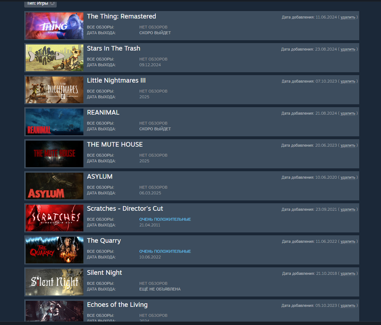Delete REANIMAL from wishlist with 'удалить'
The height and width of the screenshot is (325, 381).
point(348,113)
